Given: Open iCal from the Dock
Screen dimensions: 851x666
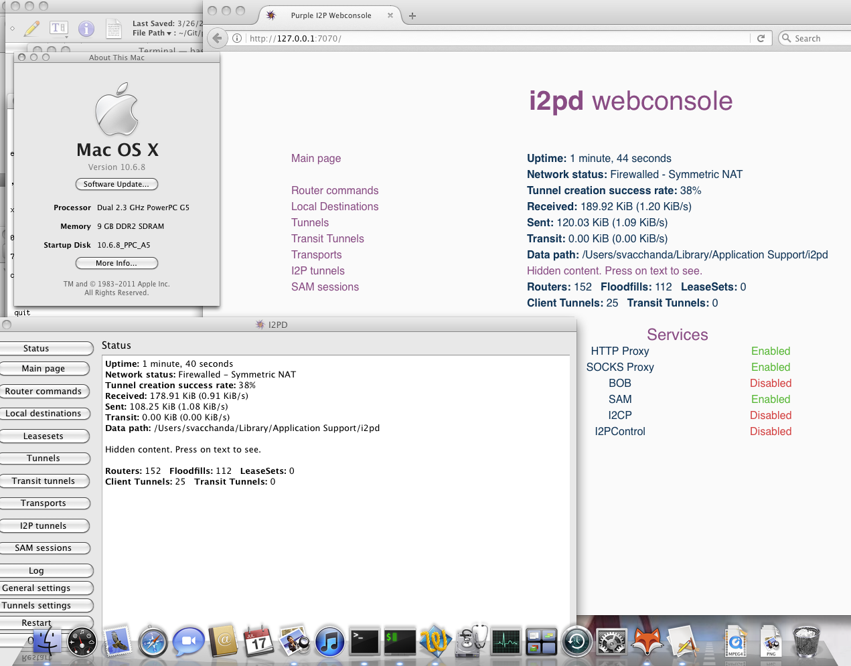Looking at the screenshot, I should pos(259,641).
